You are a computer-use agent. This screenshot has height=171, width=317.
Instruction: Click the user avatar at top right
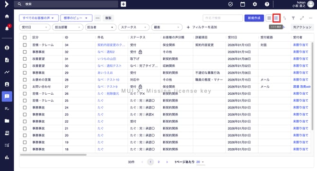pos(310,4)
